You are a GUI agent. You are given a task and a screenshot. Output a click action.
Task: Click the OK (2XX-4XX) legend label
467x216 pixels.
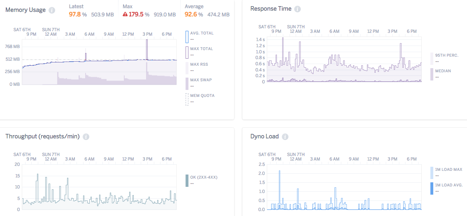(204, 177)
